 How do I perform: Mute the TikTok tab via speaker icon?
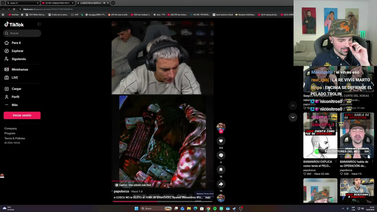click(x=104, y=3)
